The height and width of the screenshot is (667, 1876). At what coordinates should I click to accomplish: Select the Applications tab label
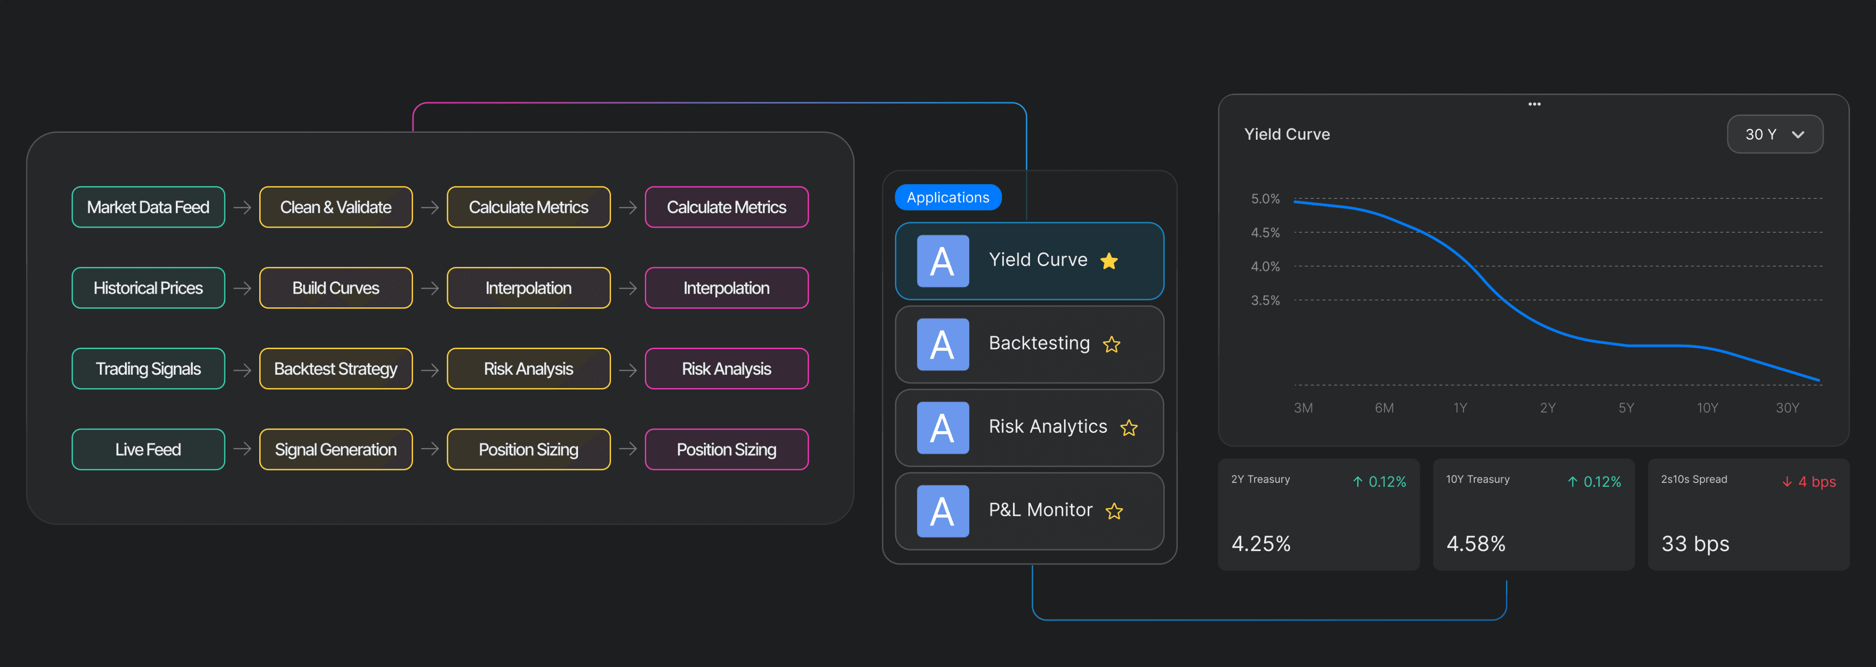948,197
